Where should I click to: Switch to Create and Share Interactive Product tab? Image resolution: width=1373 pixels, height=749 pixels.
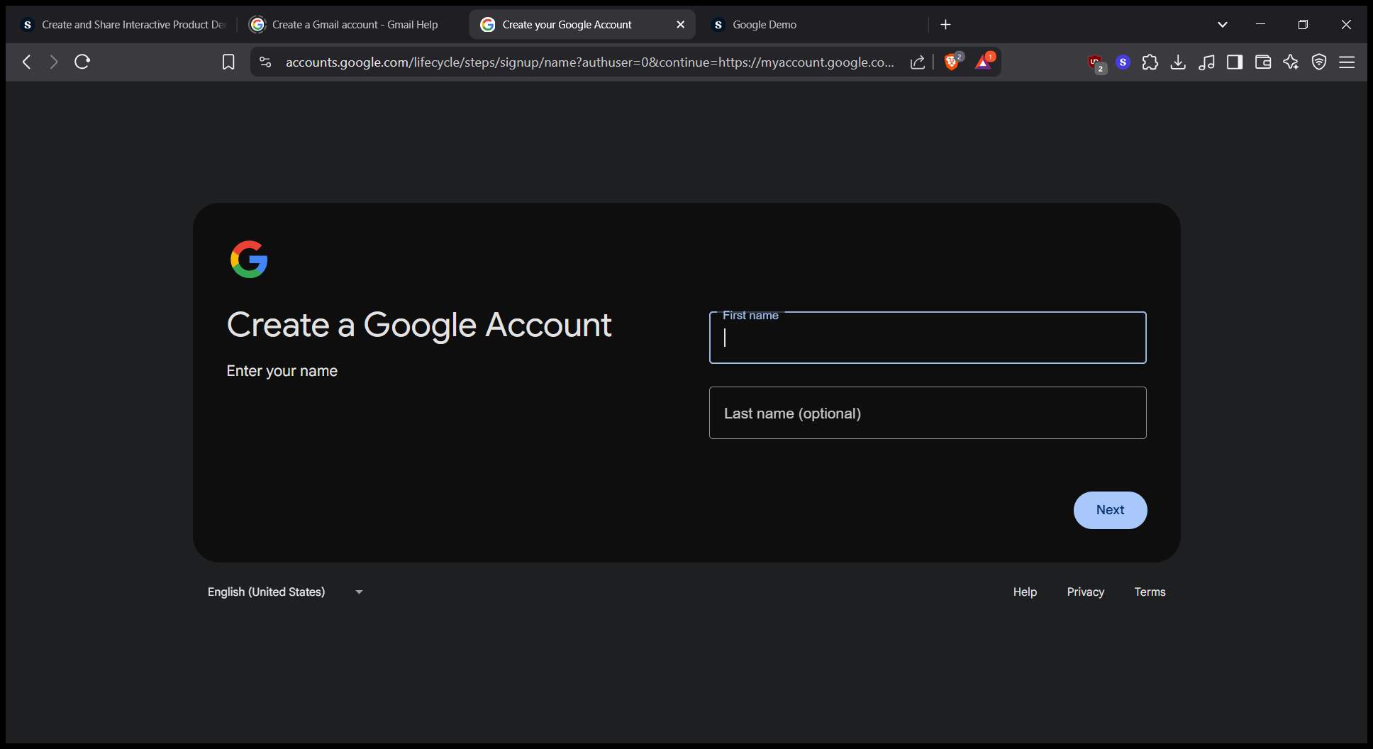pyautogui.click(x=123, y=25)
